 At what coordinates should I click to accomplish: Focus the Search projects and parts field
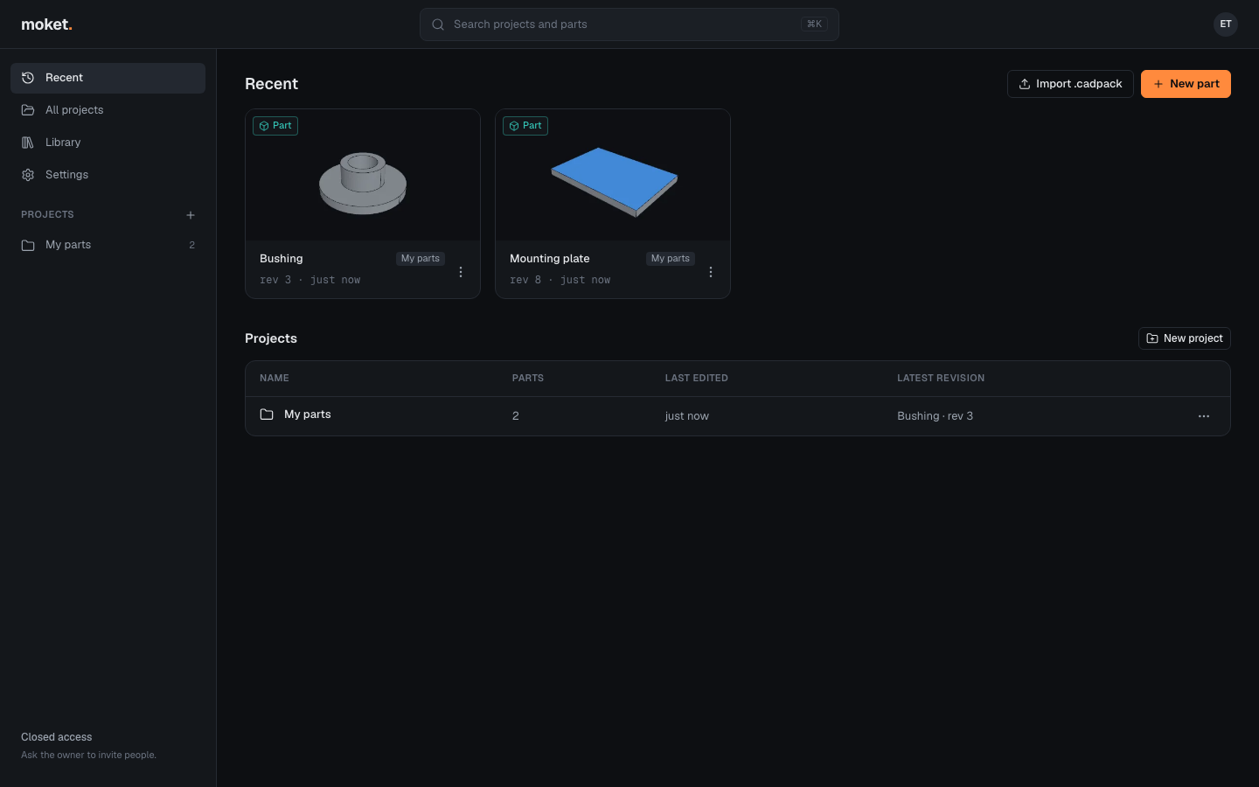(x=629, y=24)
